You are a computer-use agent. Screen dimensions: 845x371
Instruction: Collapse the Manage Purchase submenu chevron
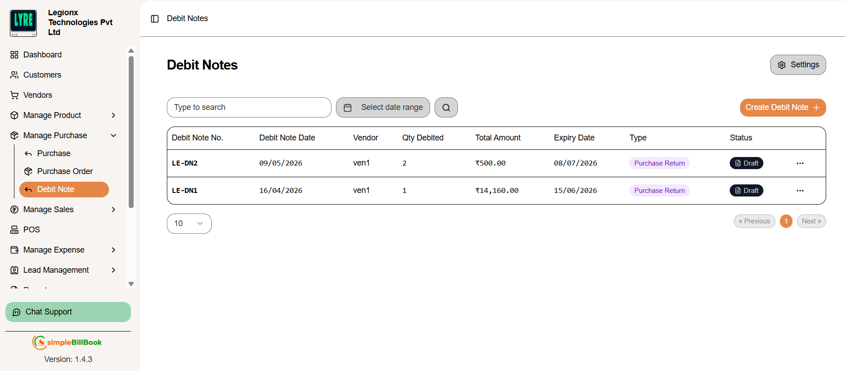pos(113,135)
